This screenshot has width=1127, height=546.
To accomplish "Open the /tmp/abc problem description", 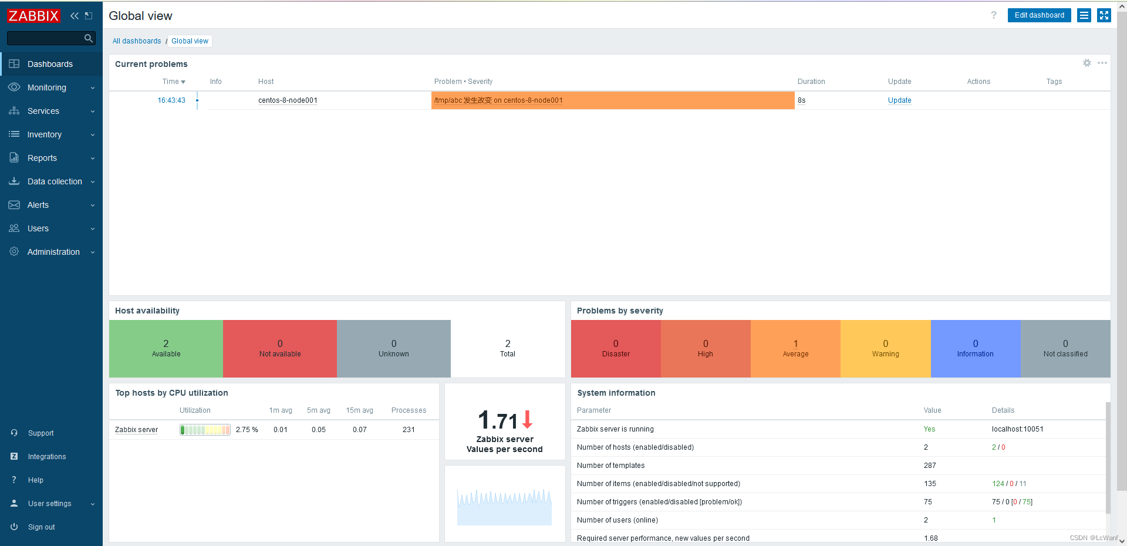I will (498, 100).
